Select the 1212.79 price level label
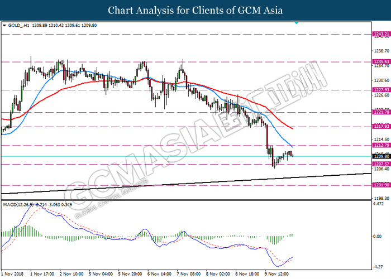Viewport: 391px width, 279px height. [382, 145]
